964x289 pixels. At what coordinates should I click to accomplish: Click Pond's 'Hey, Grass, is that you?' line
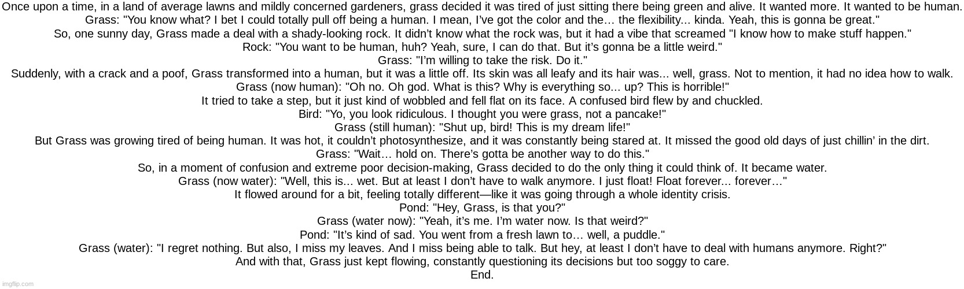[x=482, y=208]
